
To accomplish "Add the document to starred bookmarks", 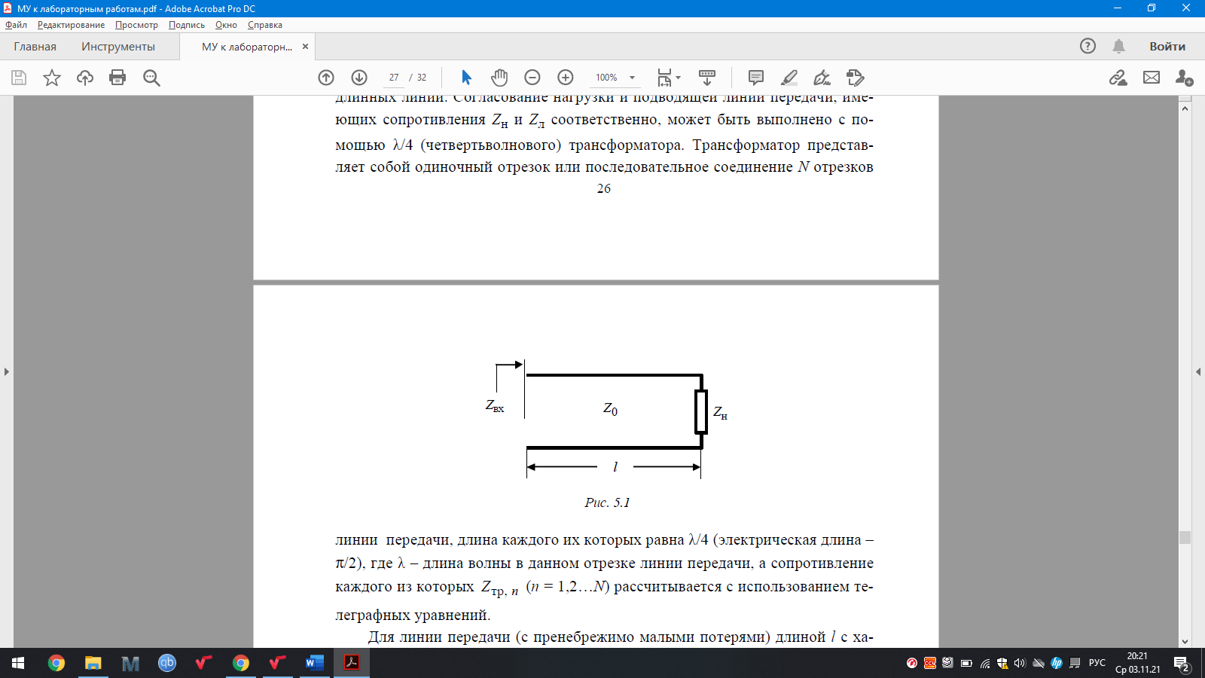I will point(52,78).
